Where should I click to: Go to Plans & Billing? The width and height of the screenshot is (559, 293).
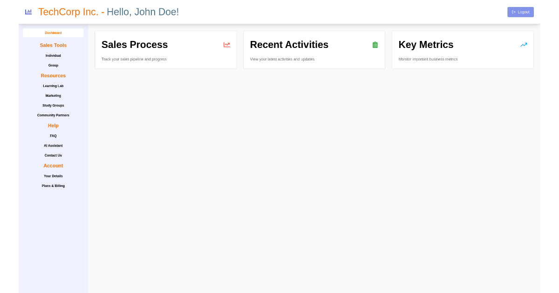(53, 186)
